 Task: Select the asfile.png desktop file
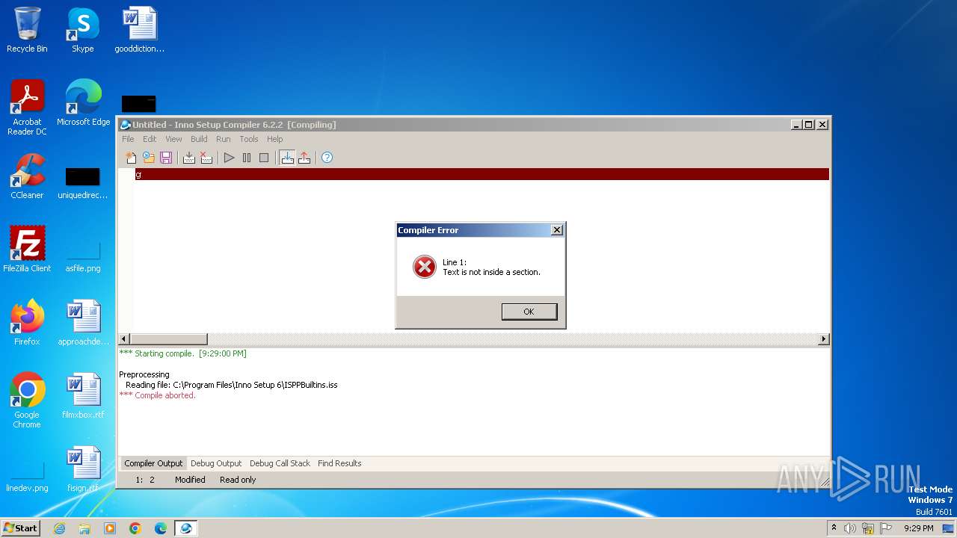tap(83, 257)
